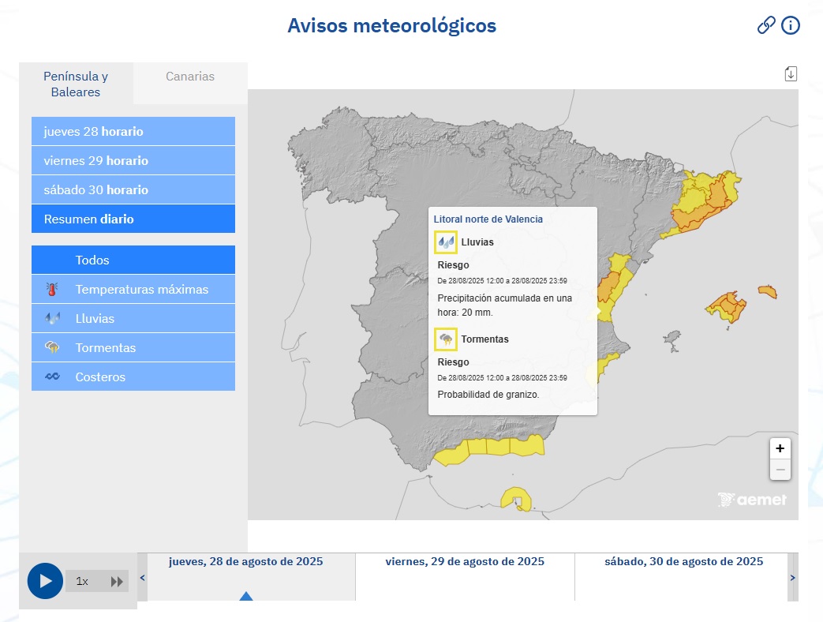Switch to the Canarias tab
This screenshot has height=622, width=823.
pos(189,77)
